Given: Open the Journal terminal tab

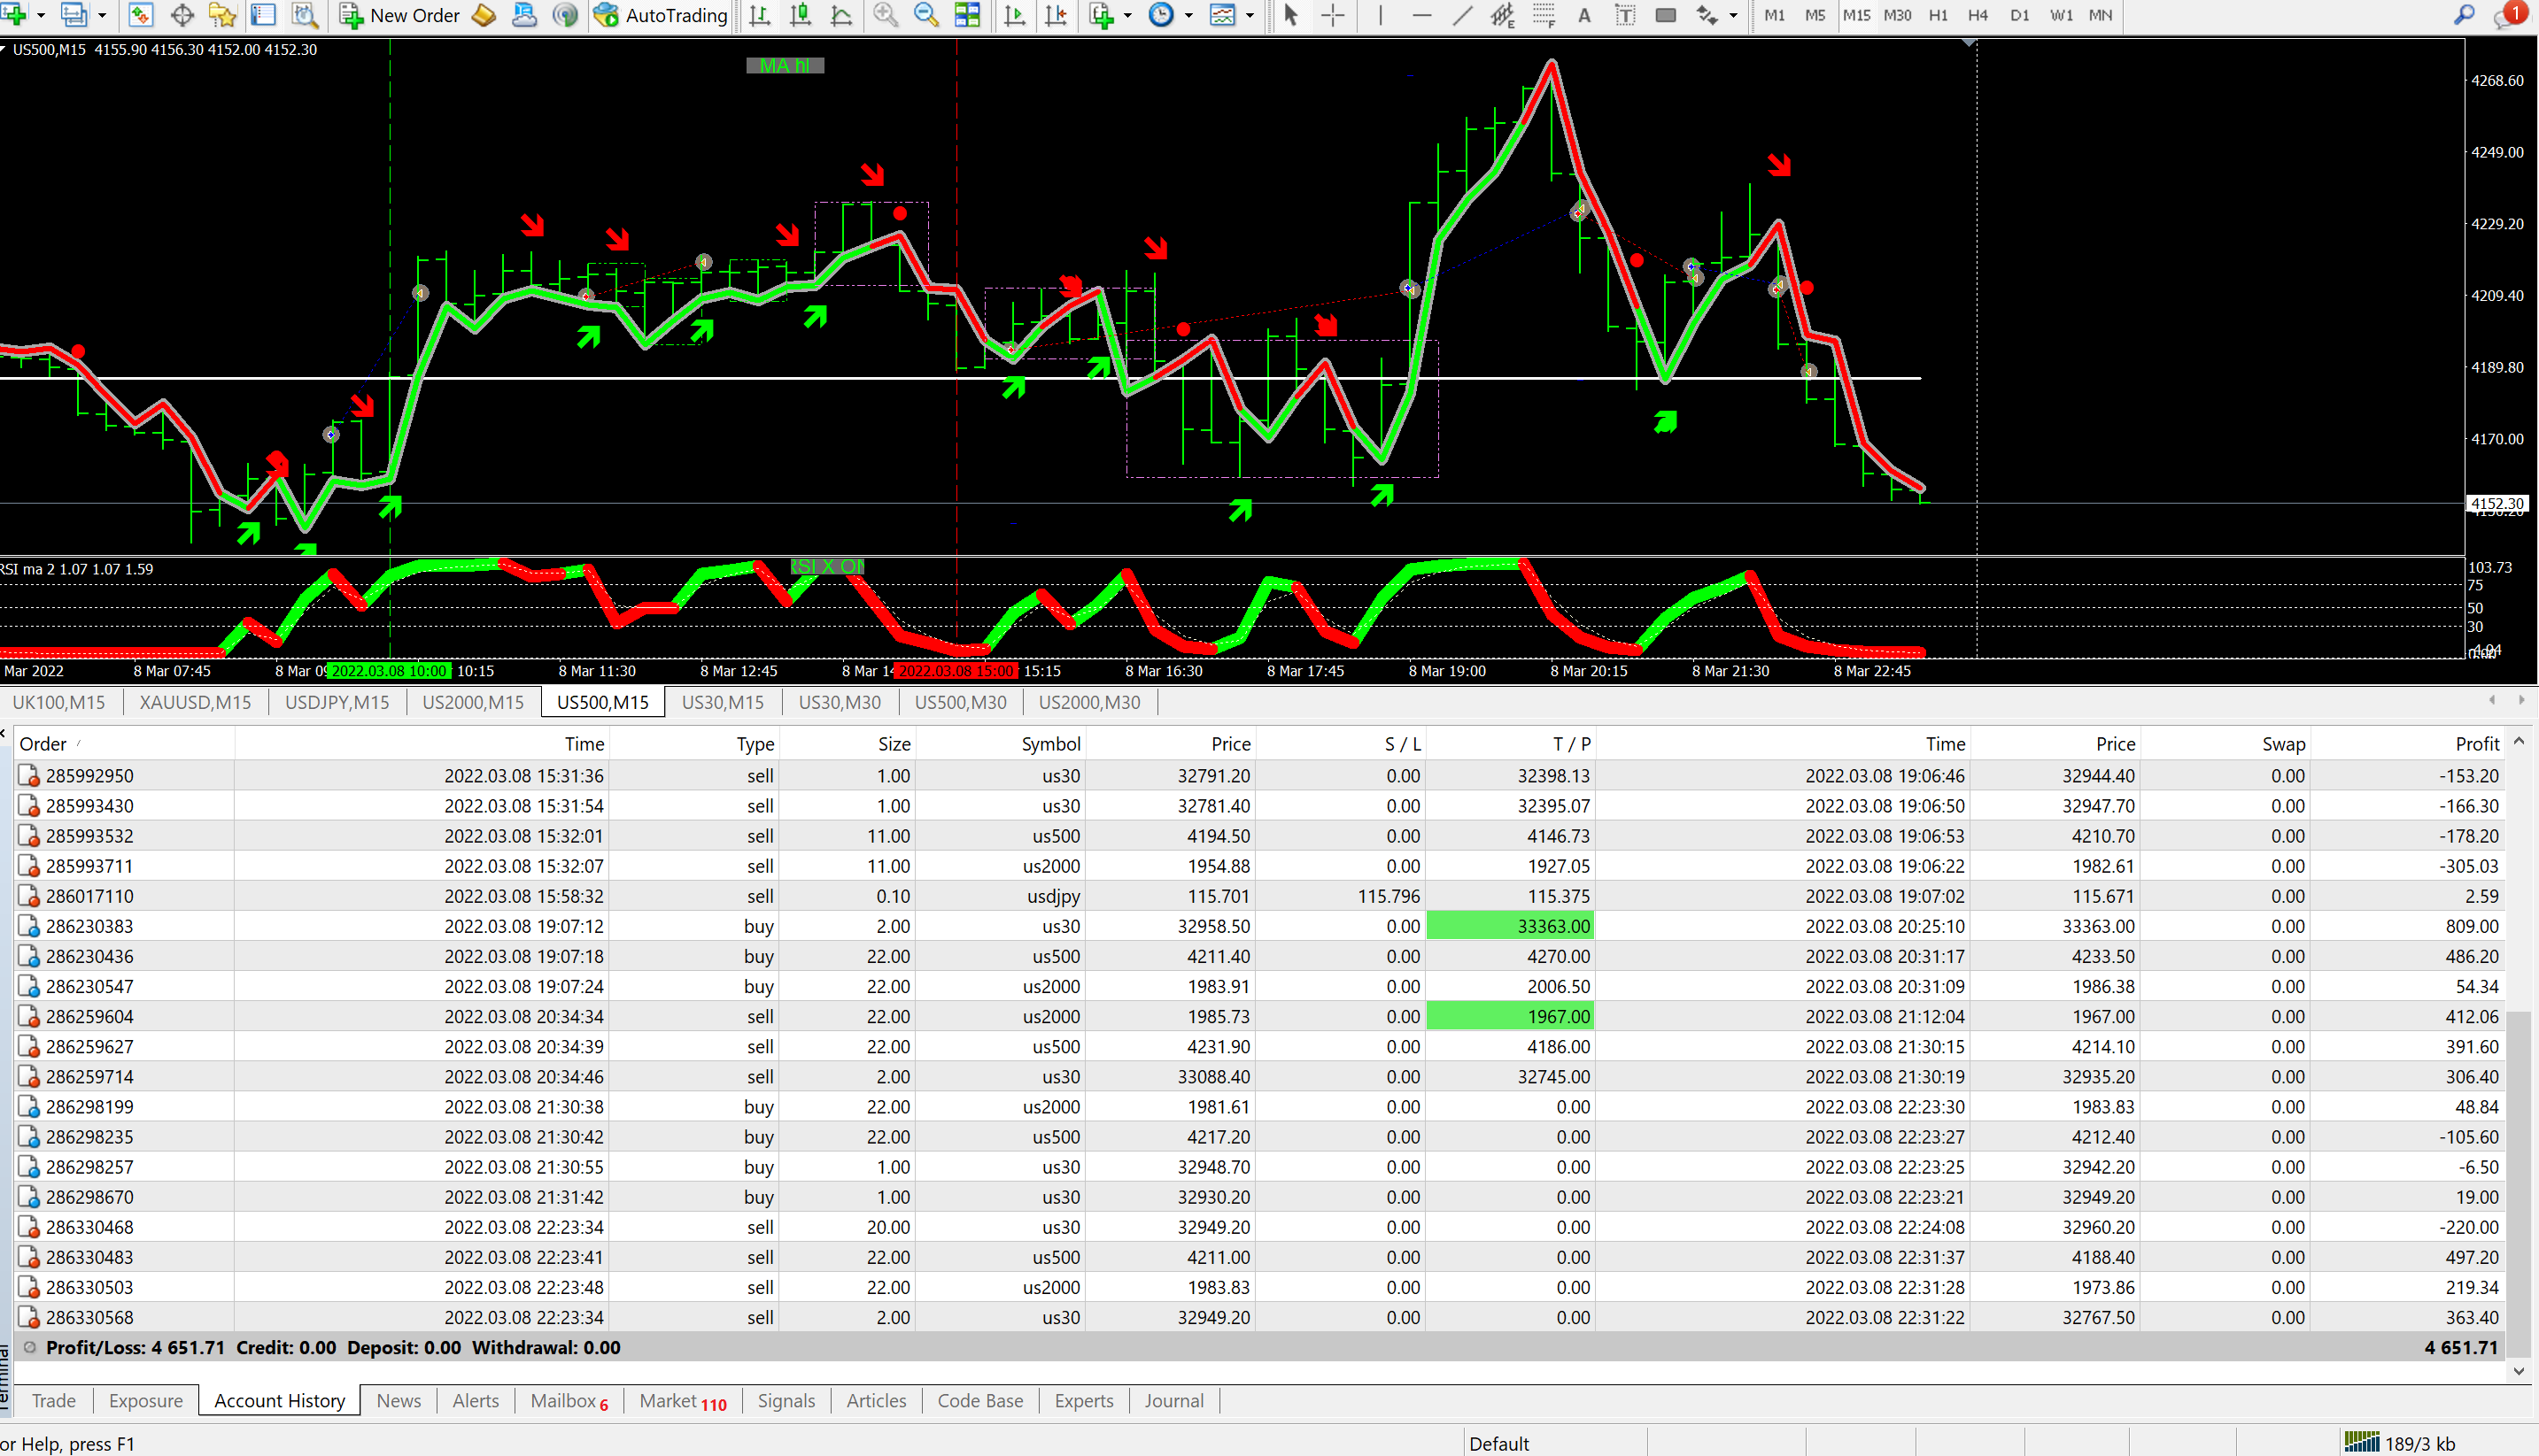Looking at the screenshot, I should [1173, 1400].
